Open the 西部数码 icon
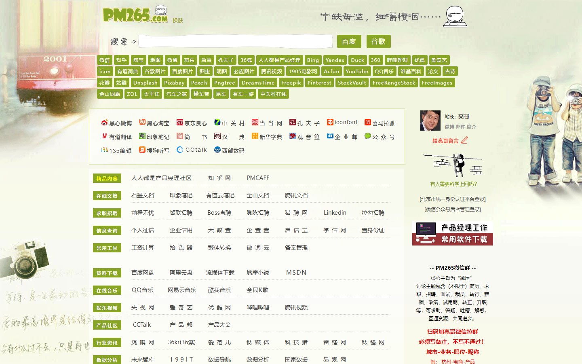The height and width of the screenshot is (364, 582). (217, 150)
